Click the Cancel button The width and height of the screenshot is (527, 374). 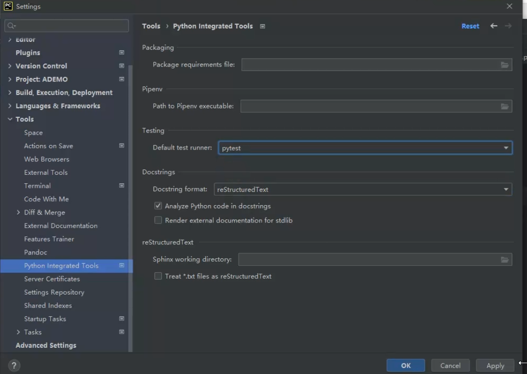[x=451, y=366]
